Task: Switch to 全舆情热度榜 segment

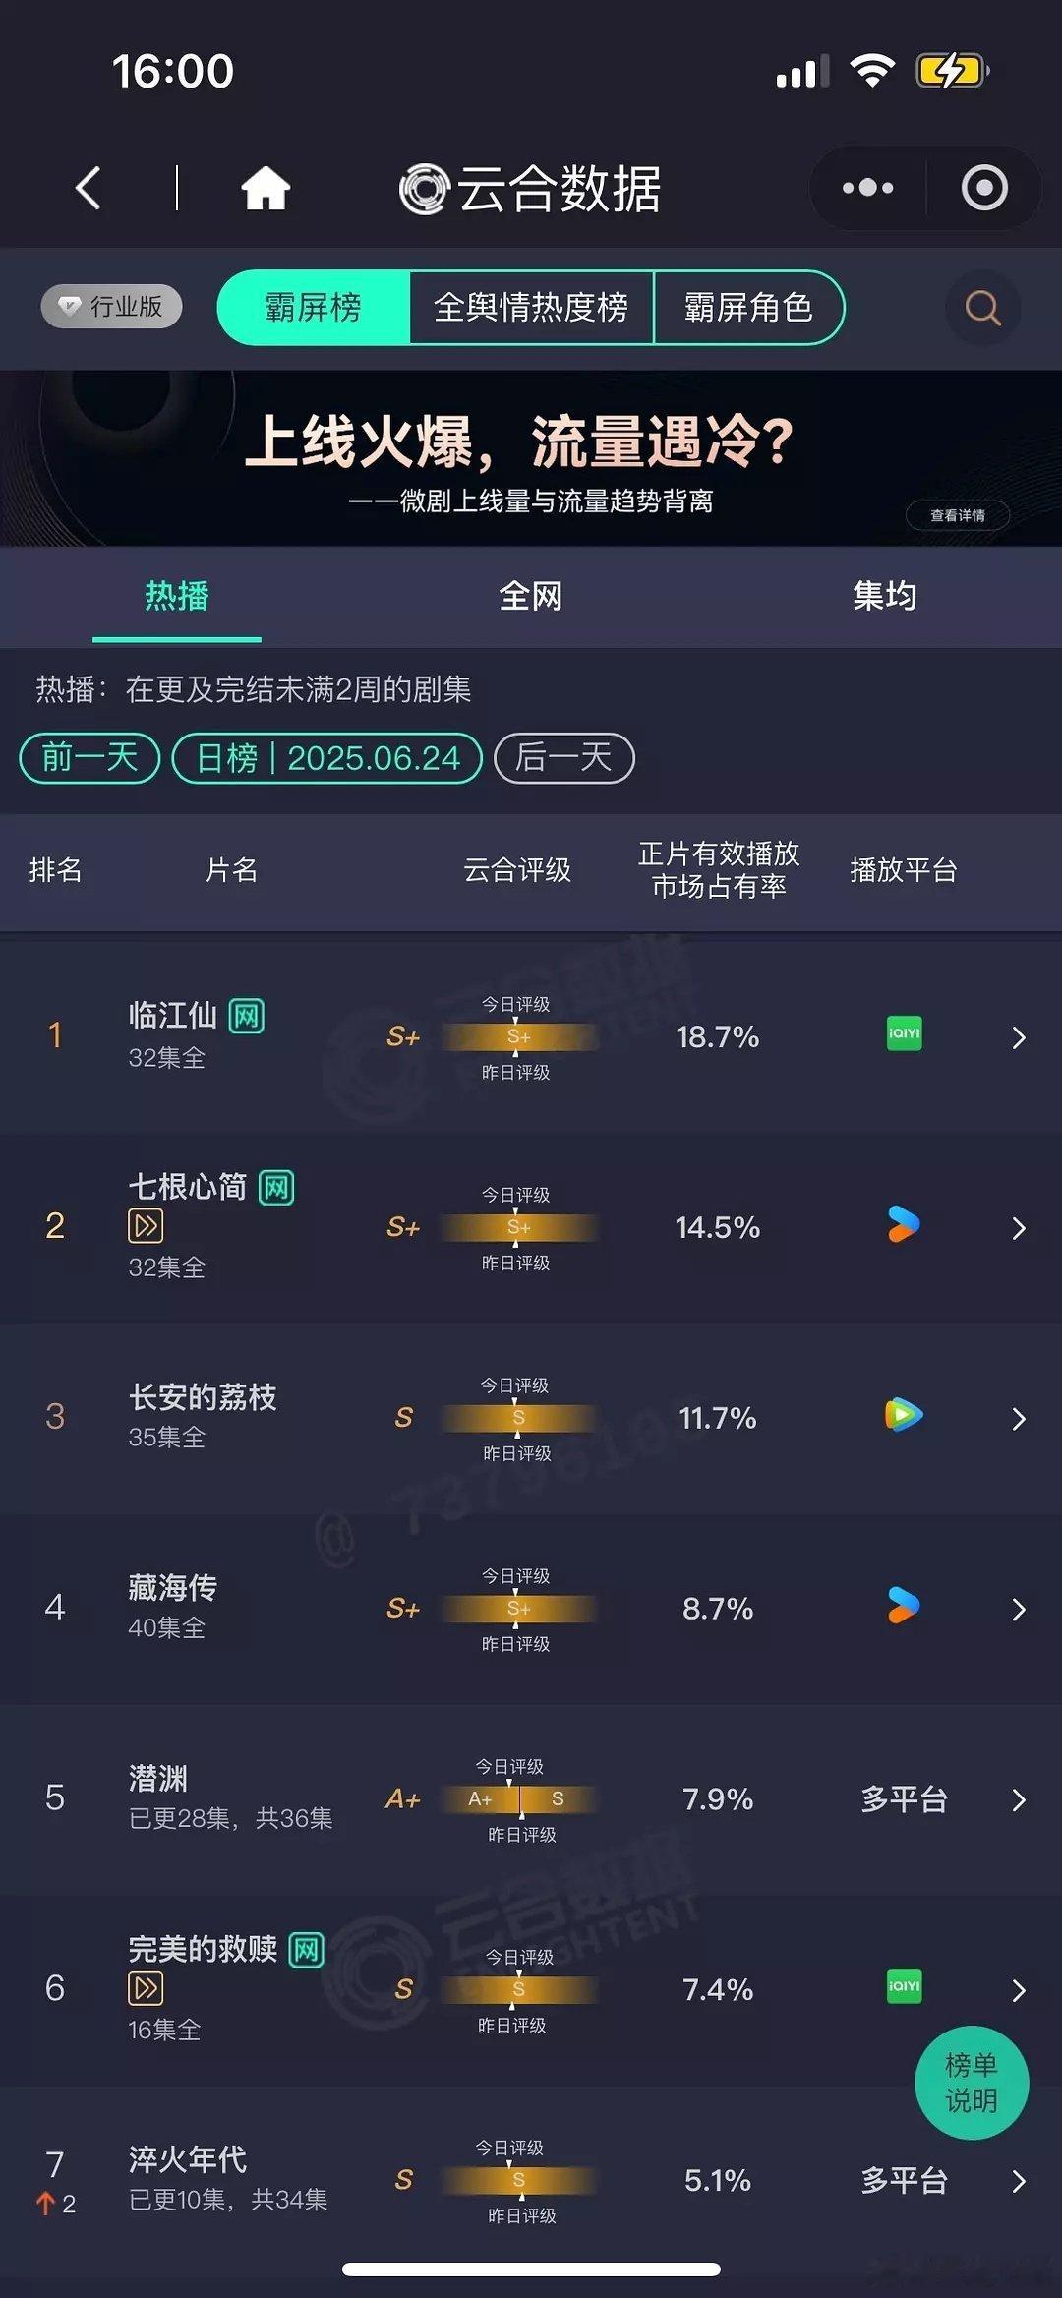Action: point(531,308)
